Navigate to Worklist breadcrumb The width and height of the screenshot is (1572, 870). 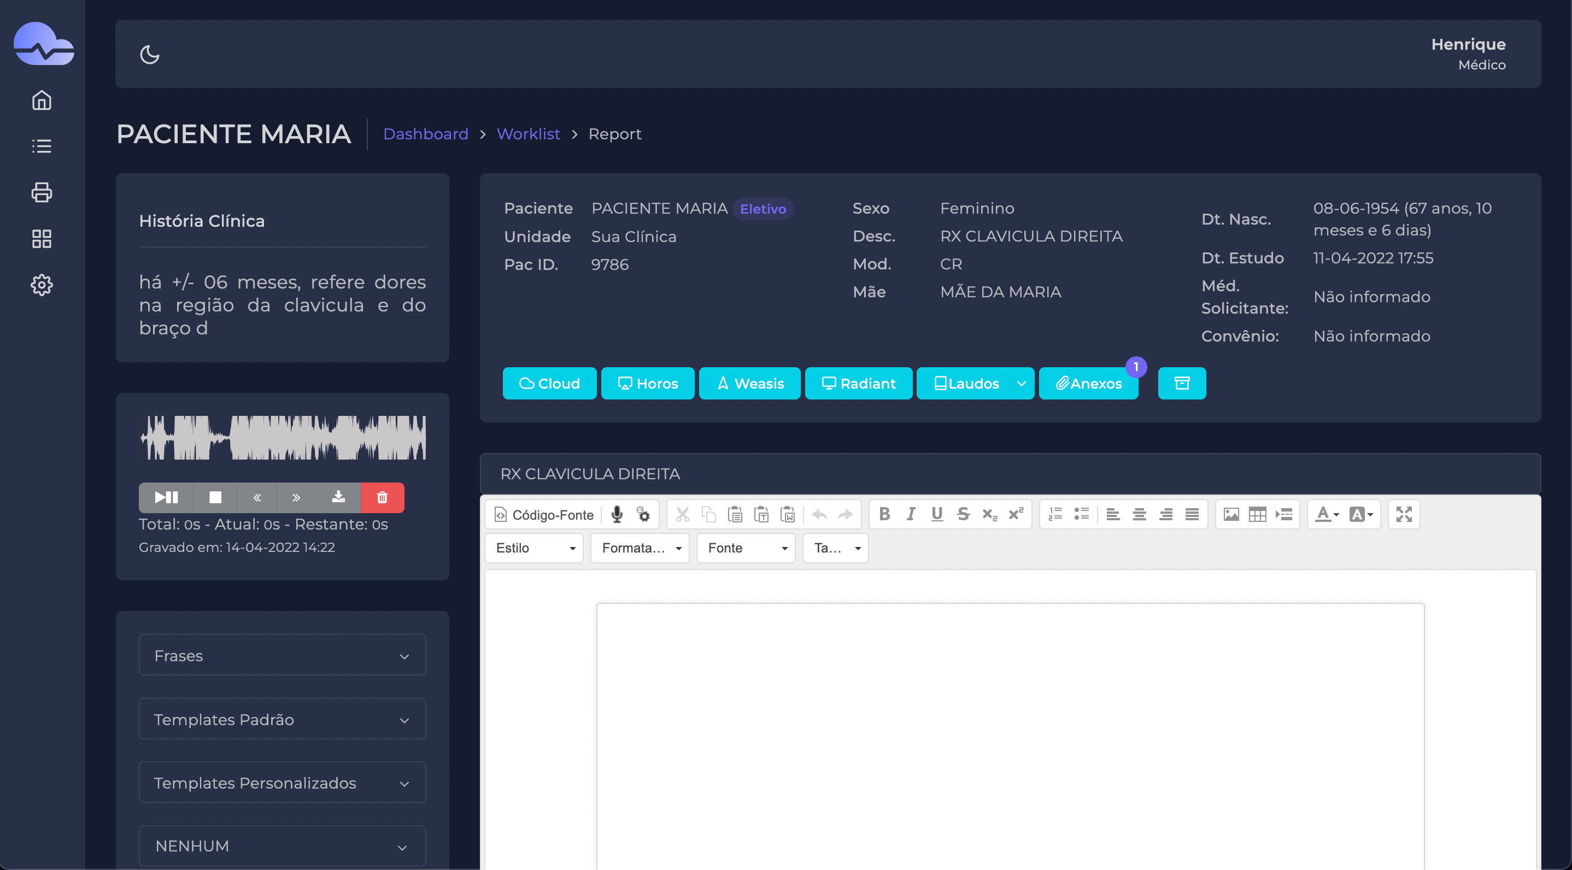tap(528, 133)
